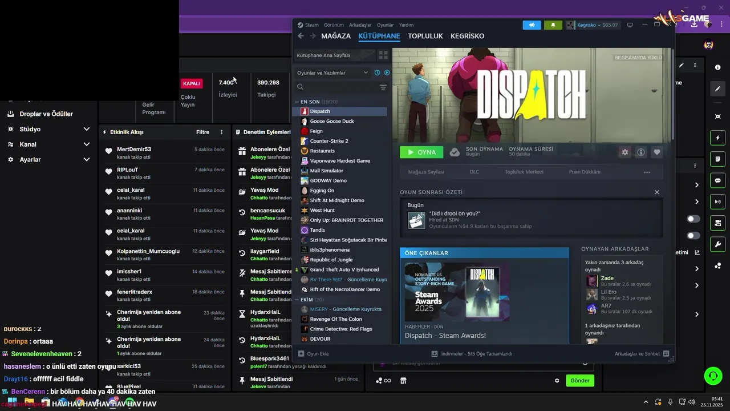Viewport: 730px width, 411px height.
Task: Show Dispatch game info icon
Action: click(x=641, y=152)
